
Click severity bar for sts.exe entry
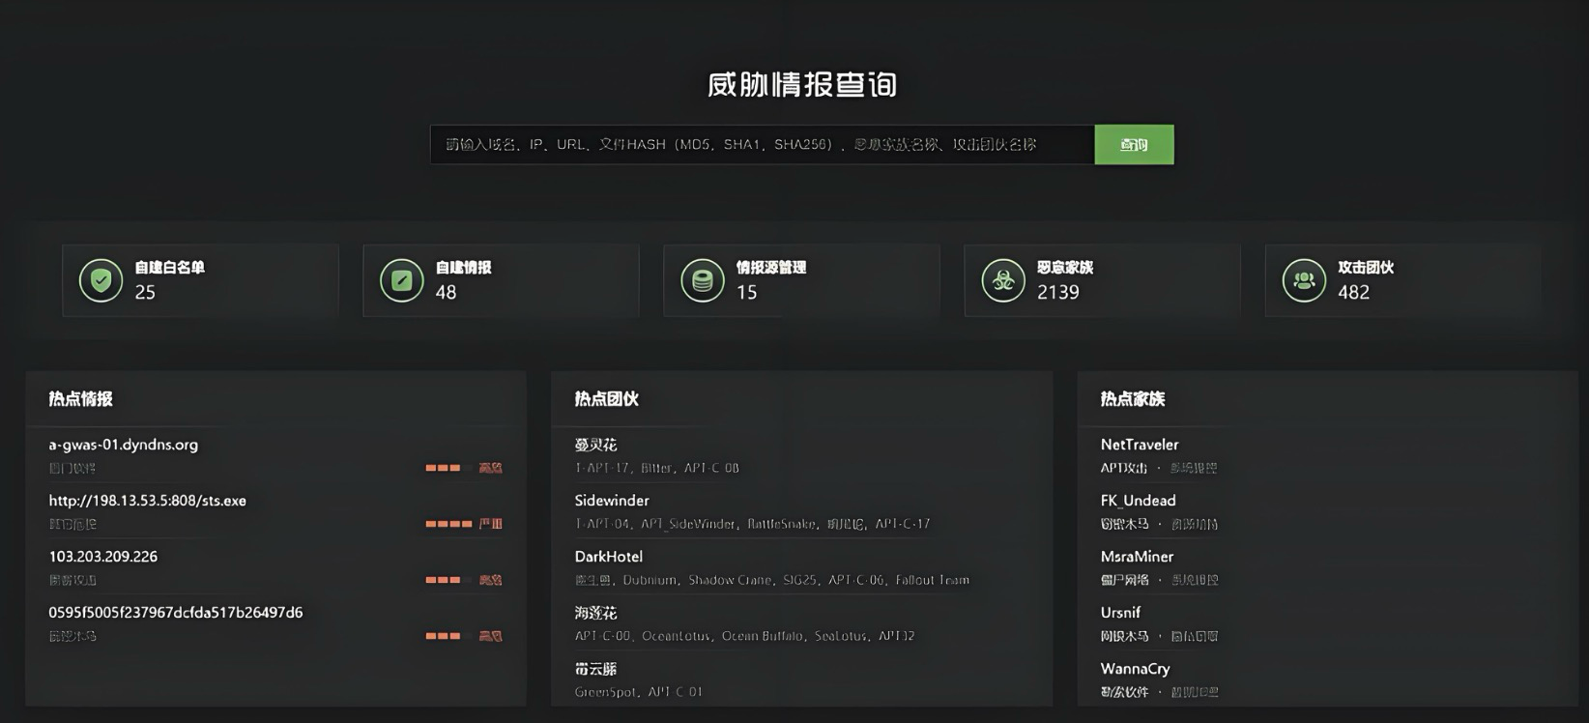[448, 524]
